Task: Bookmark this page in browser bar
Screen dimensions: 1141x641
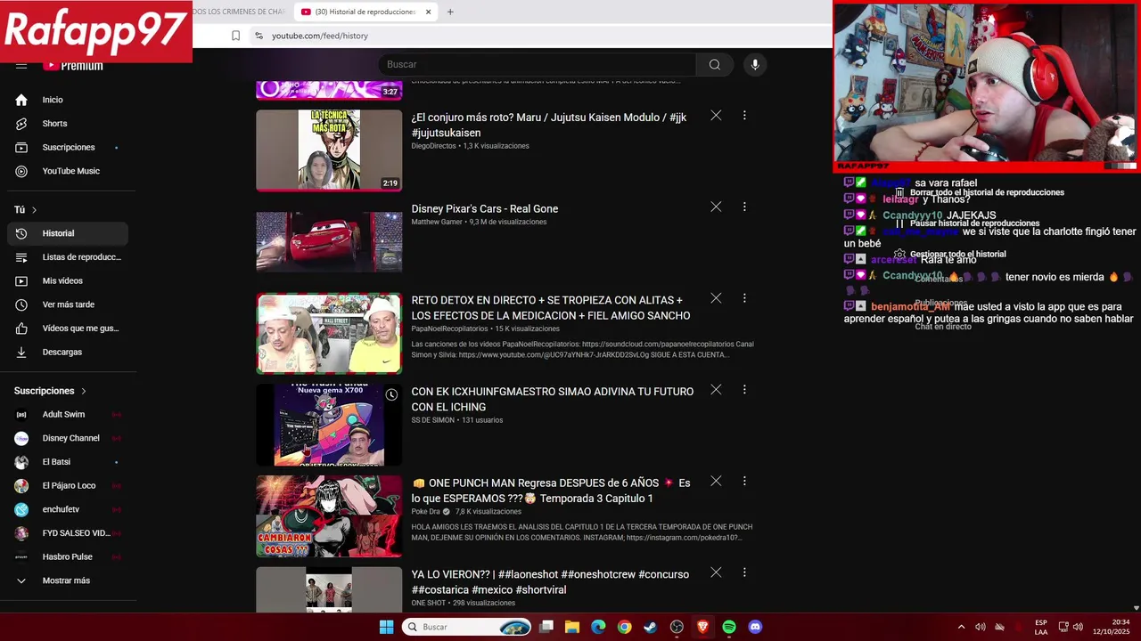Action: click(235, 36)
